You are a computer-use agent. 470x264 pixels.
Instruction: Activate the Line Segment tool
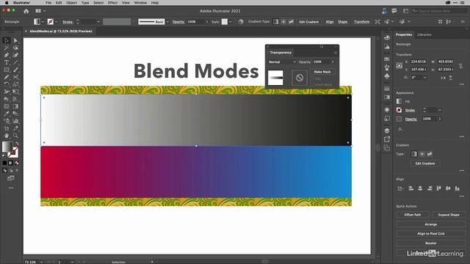click(15, 62)
